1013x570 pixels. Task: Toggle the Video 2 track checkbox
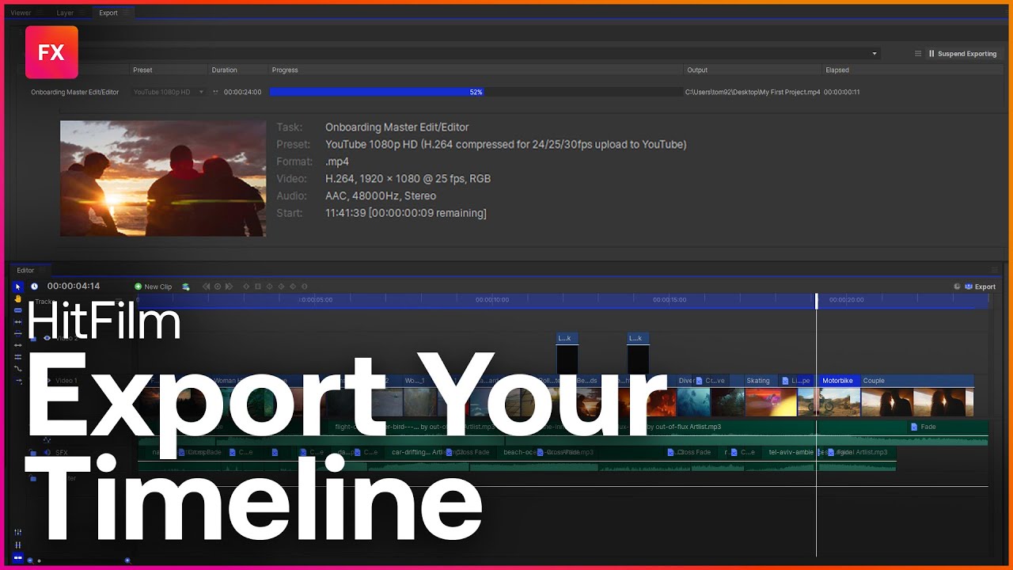click(x=33, y=338)
